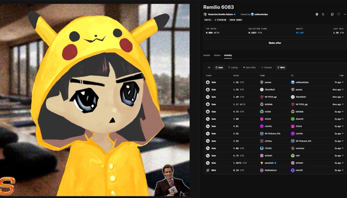Click the sale event icon in 1.35 ETH row
The width and height of the screenshot is (347, 198).
[208, 82]
